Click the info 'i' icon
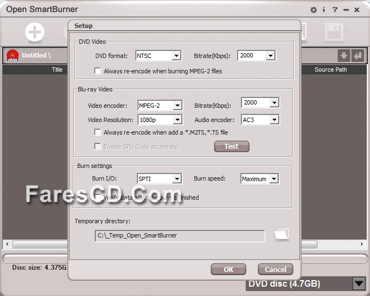The height and width of the screenshot is (296, 370). (x=324, y=10)
